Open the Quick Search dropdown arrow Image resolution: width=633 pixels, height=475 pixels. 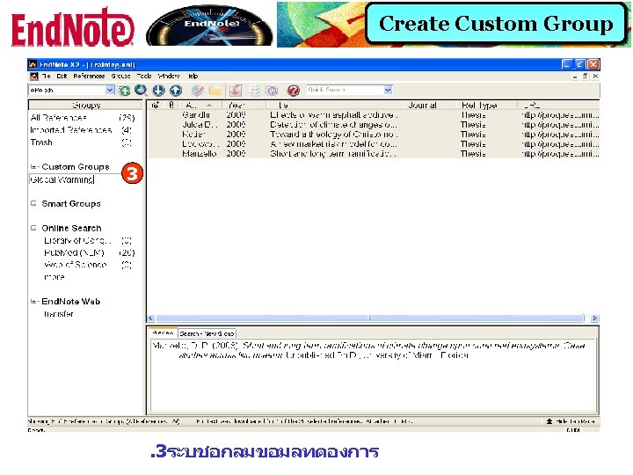pos(388,90)
